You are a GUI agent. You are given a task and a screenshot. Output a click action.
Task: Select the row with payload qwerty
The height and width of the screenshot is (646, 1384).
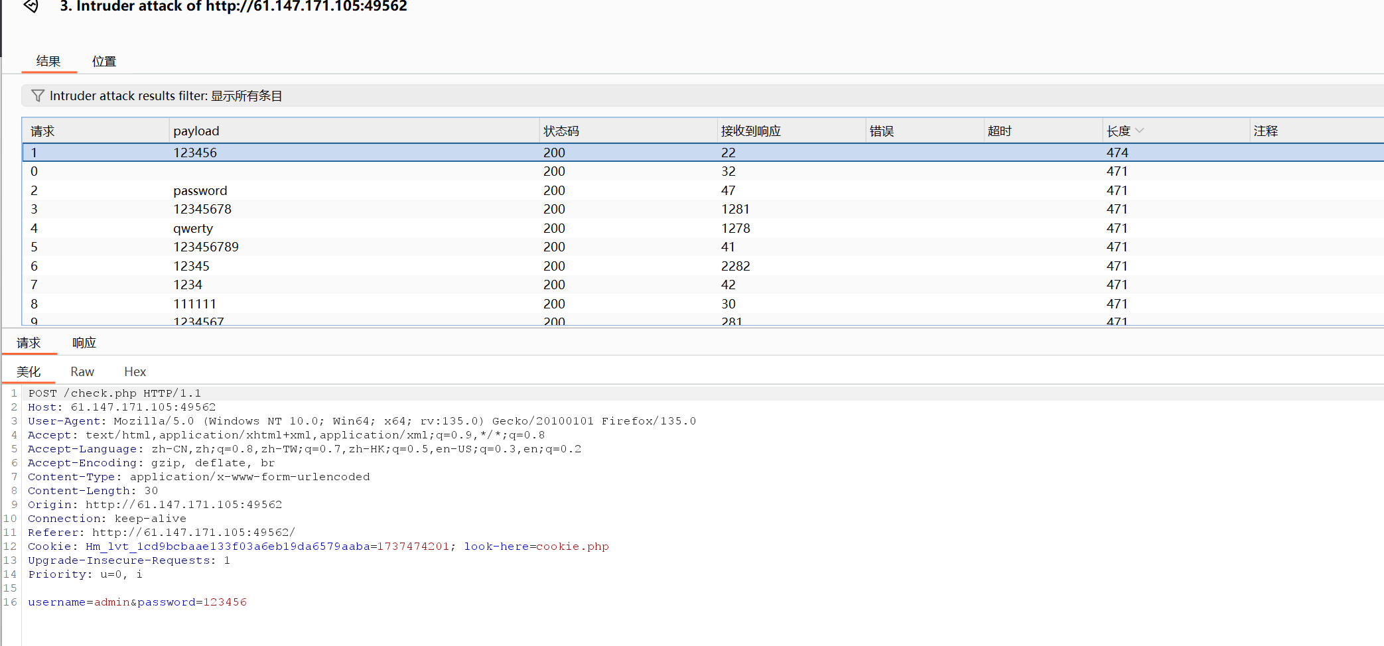click(193, 229)
